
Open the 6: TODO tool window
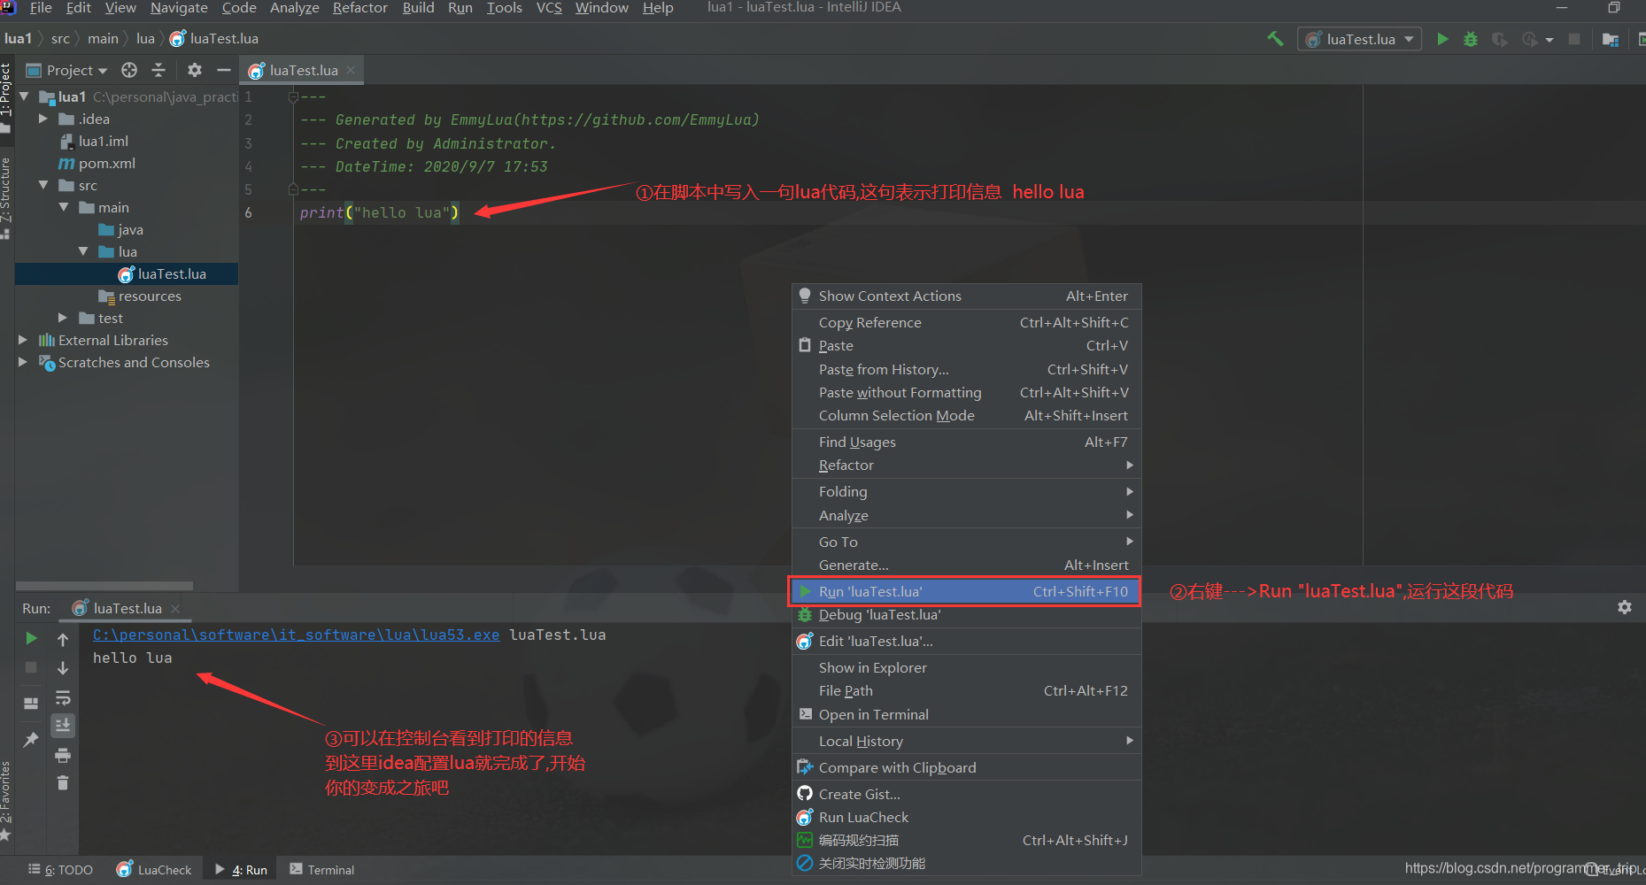point(60,870)
